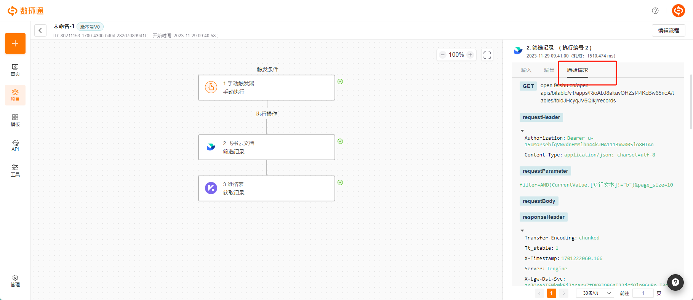Viewport: 693px width, 300px height.
Task: Click the GET method label
Action: click(528, 86)
